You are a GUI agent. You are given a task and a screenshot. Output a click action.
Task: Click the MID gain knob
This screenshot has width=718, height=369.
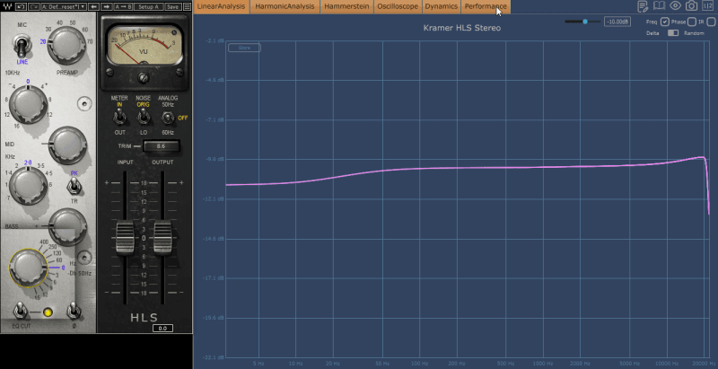(x=66, y=145)
